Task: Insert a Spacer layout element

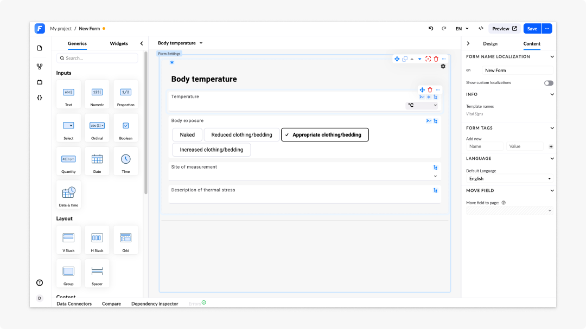Action: pos(97,273)
